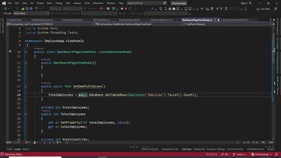Image resolution: width=281 pixels, height=158 pixels.
Task: Open the Solution Explorer side tab
Action: coord(278,27)
